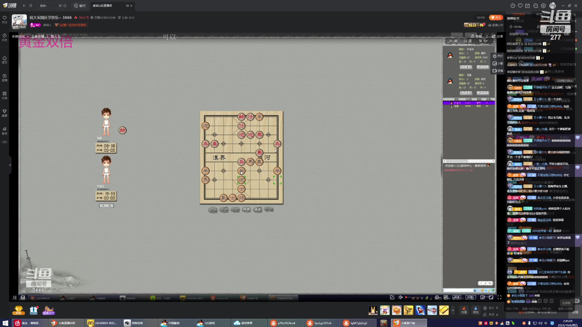The image size is (582, 327).
Task: Open 中国象棋 taskbar window
Action: click(x=176, y=323)
